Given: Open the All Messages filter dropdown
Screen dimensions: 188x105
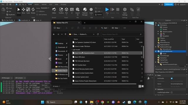Looking at the screenshot, I should click(7, 78).
